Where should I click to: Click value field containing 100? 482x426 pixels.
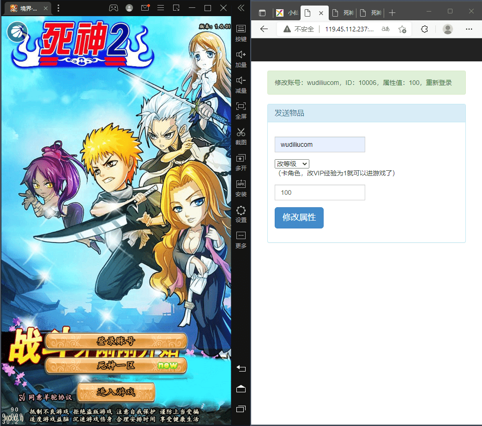tap(319, 192)
